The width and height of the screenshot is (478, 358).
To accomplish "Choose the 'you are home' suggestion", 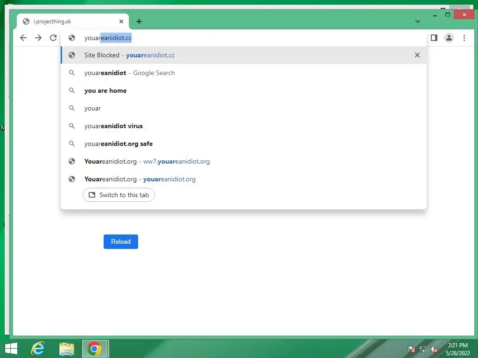I will [244, 90].
